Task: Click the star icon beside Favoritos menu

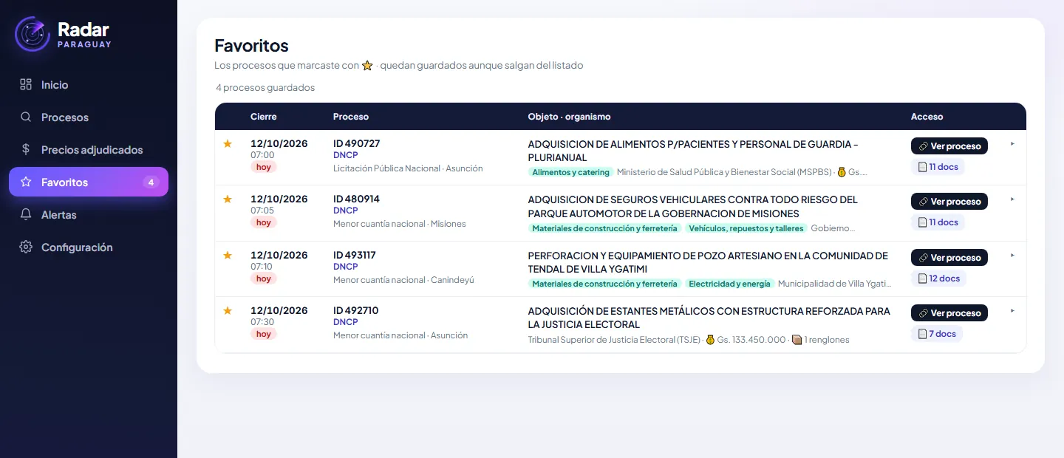Action: tap(26, 182)
